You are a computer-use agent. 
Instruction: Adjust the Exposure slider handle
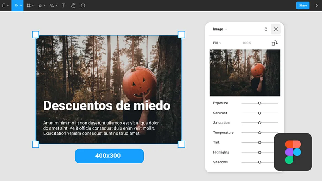click(260, 103)
